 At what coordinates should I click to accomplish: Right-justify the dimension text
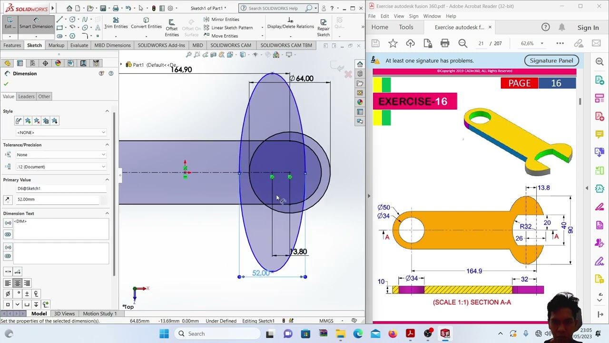[27, 283]
